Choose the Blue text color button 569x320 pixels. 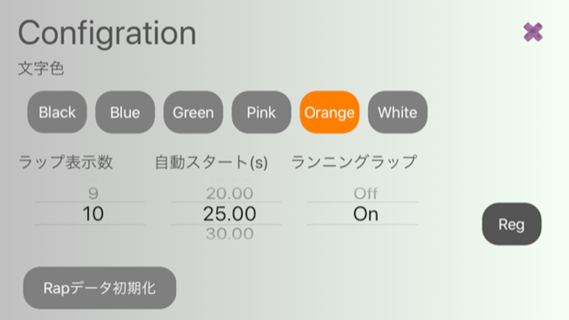pyautogui.click(x=125, y=112)
